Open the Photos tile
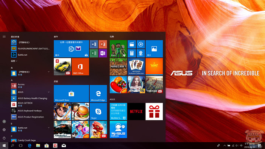Viewport: 265px width, 149px height. click(154, 49)
